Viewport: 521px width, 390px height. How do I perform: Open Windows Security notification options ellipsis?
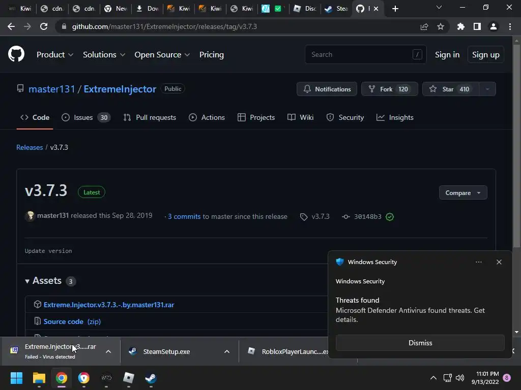pyautogui.click(x=478, y=262)
